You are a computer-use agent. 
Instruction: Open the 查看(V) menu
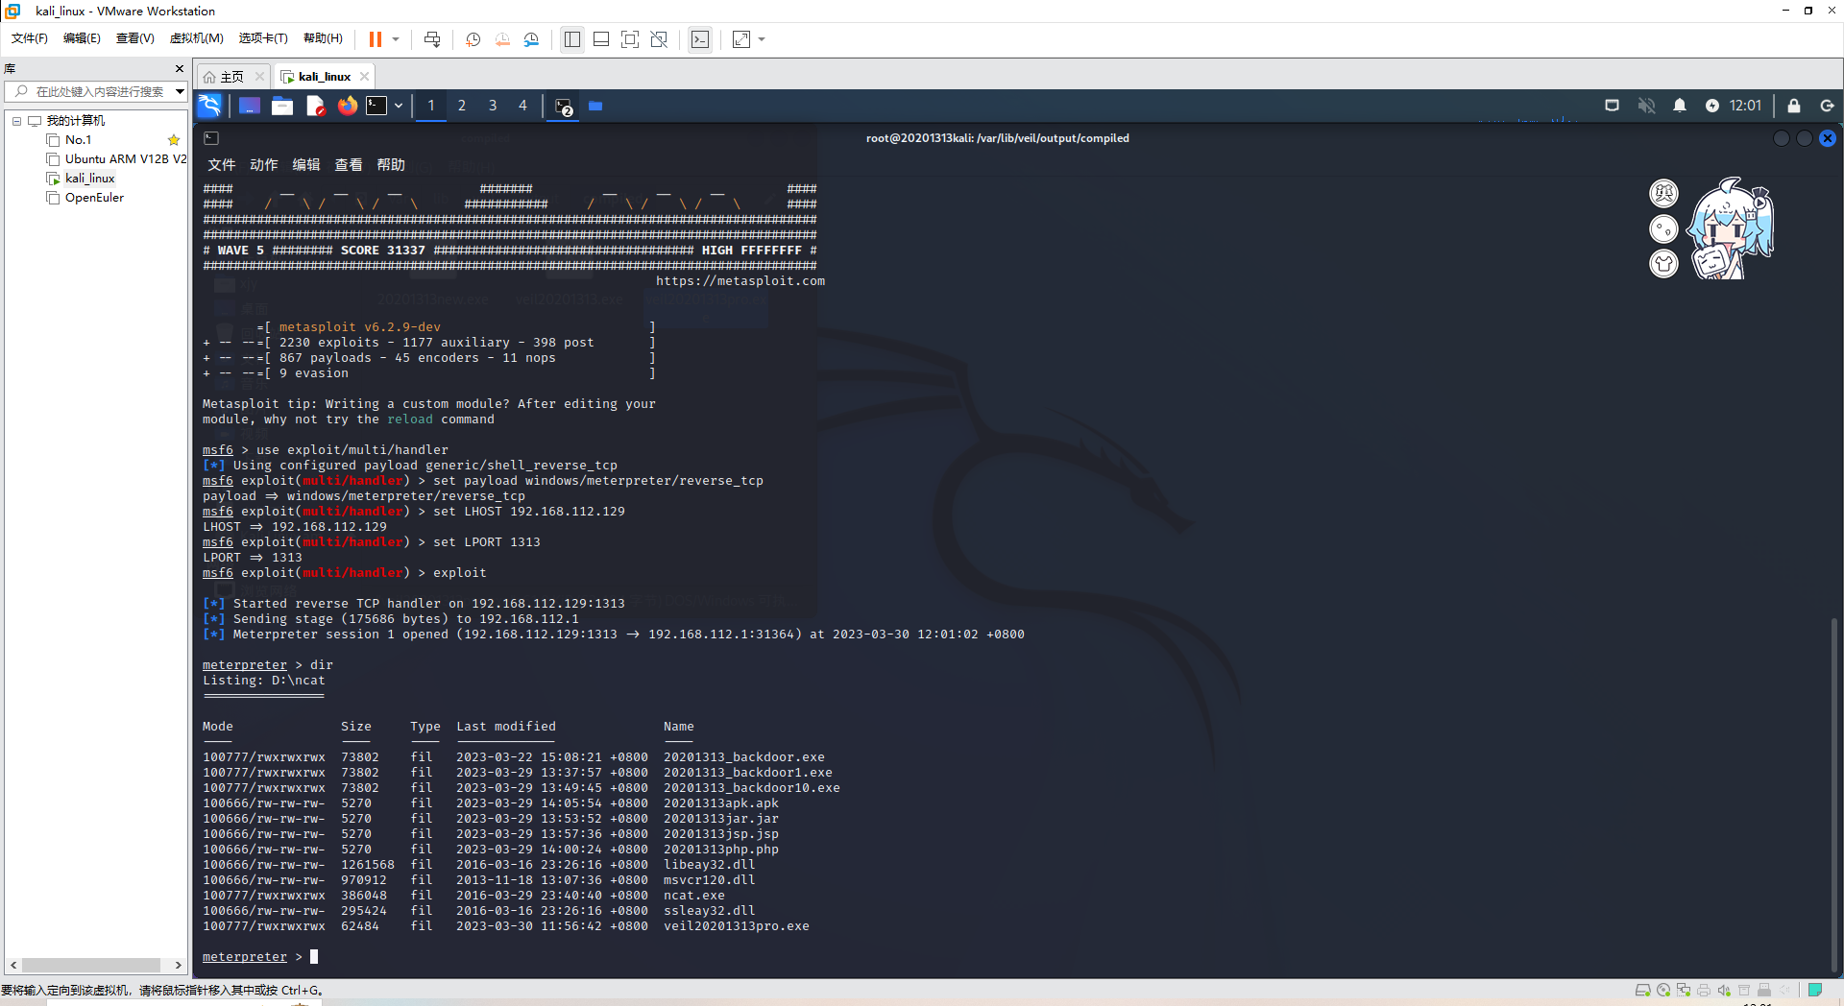click(135, 38)
